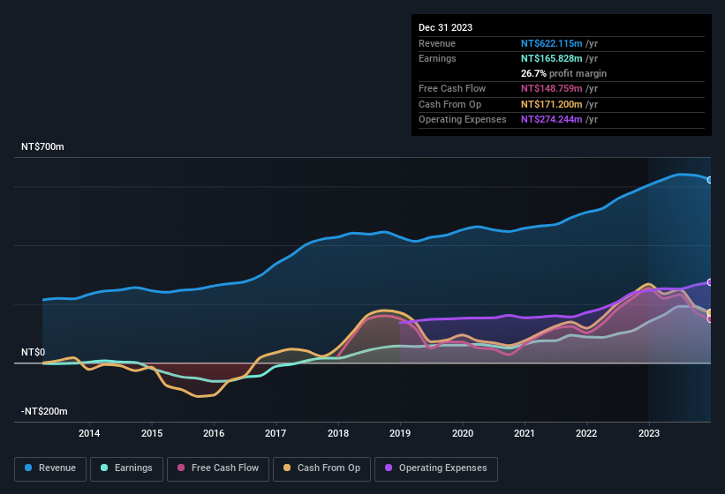The width and height of the screenshot is (725, 494).
Task: Show or hide Cash From Op legend label
Action: coord(329,468)
